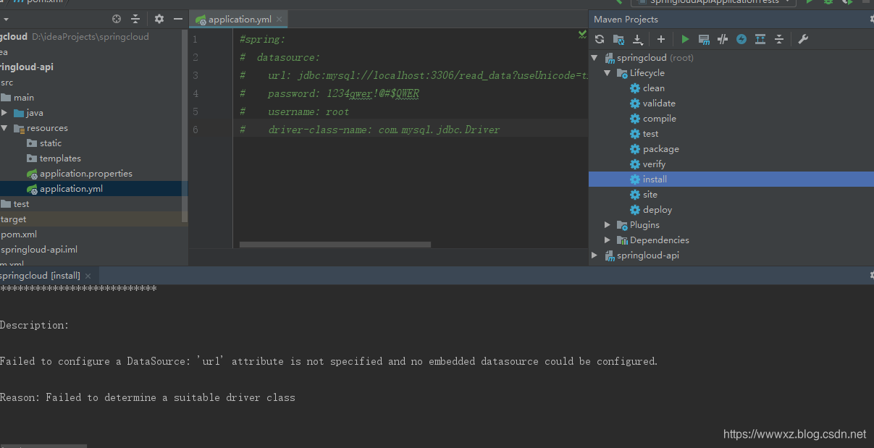Click Dependencies icon in Maven tree
Image resolution: width=874 pixels, height=448 pixels.
point(622,240)
